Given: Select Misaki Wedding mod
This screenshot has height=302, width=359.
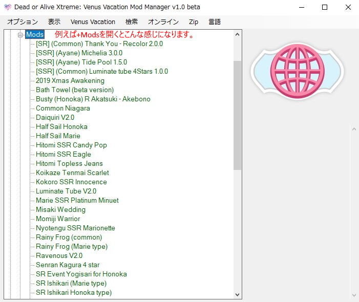Looking at the screenshot, I should [60, 209].
